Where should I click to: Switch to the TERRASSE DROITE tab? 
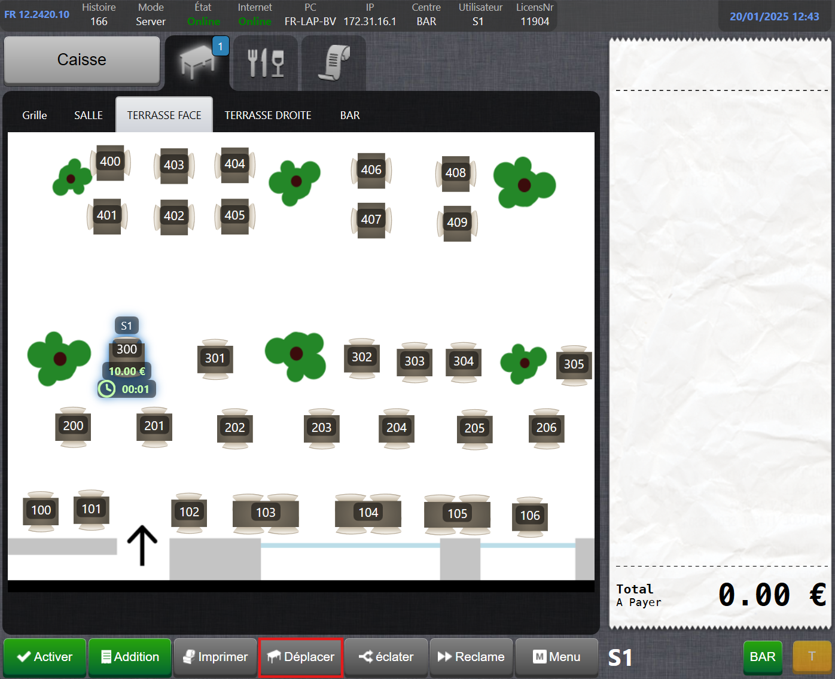tap(268, 115)
